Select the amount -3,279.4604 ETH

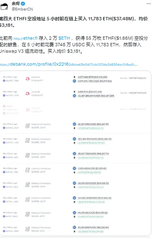pyautogui.click(x=92, y=77)
